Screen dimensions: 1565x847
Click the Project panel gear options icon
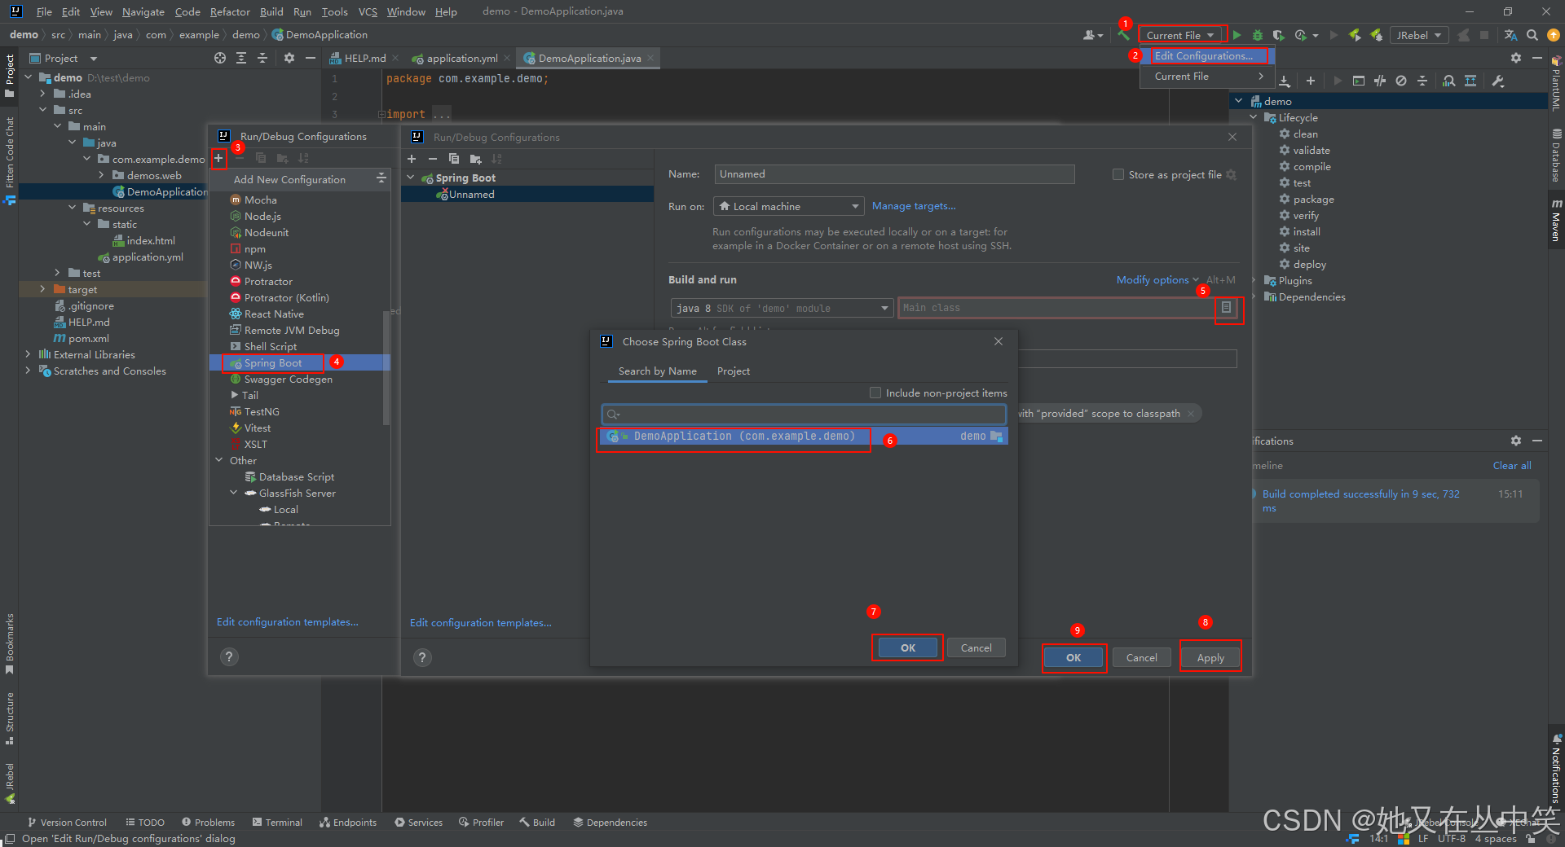[289, 58]
